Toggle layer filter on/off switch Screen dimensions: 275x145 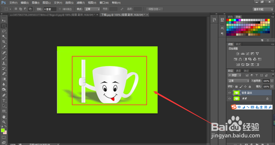coord(273,75)
